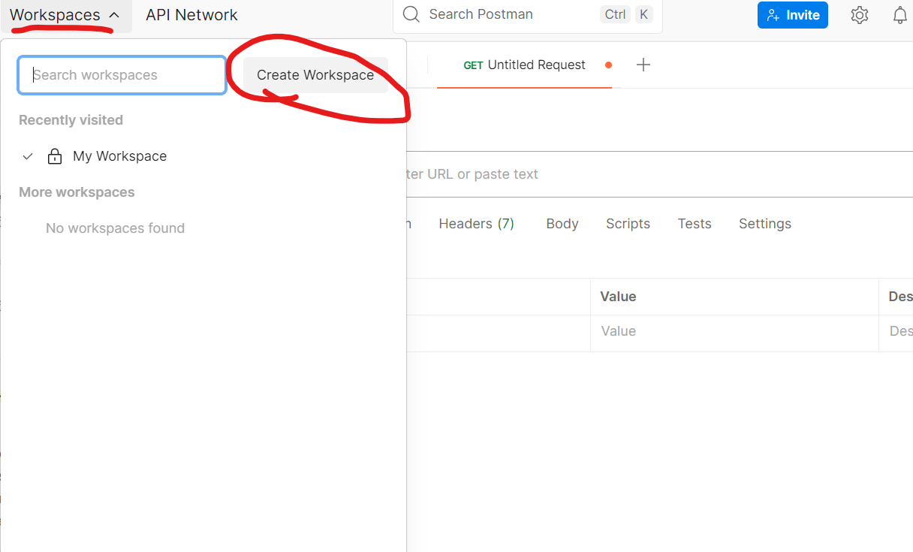Screen dimensions: 913x552
Task: Open the Tests tab
Action: coord(695,224)
